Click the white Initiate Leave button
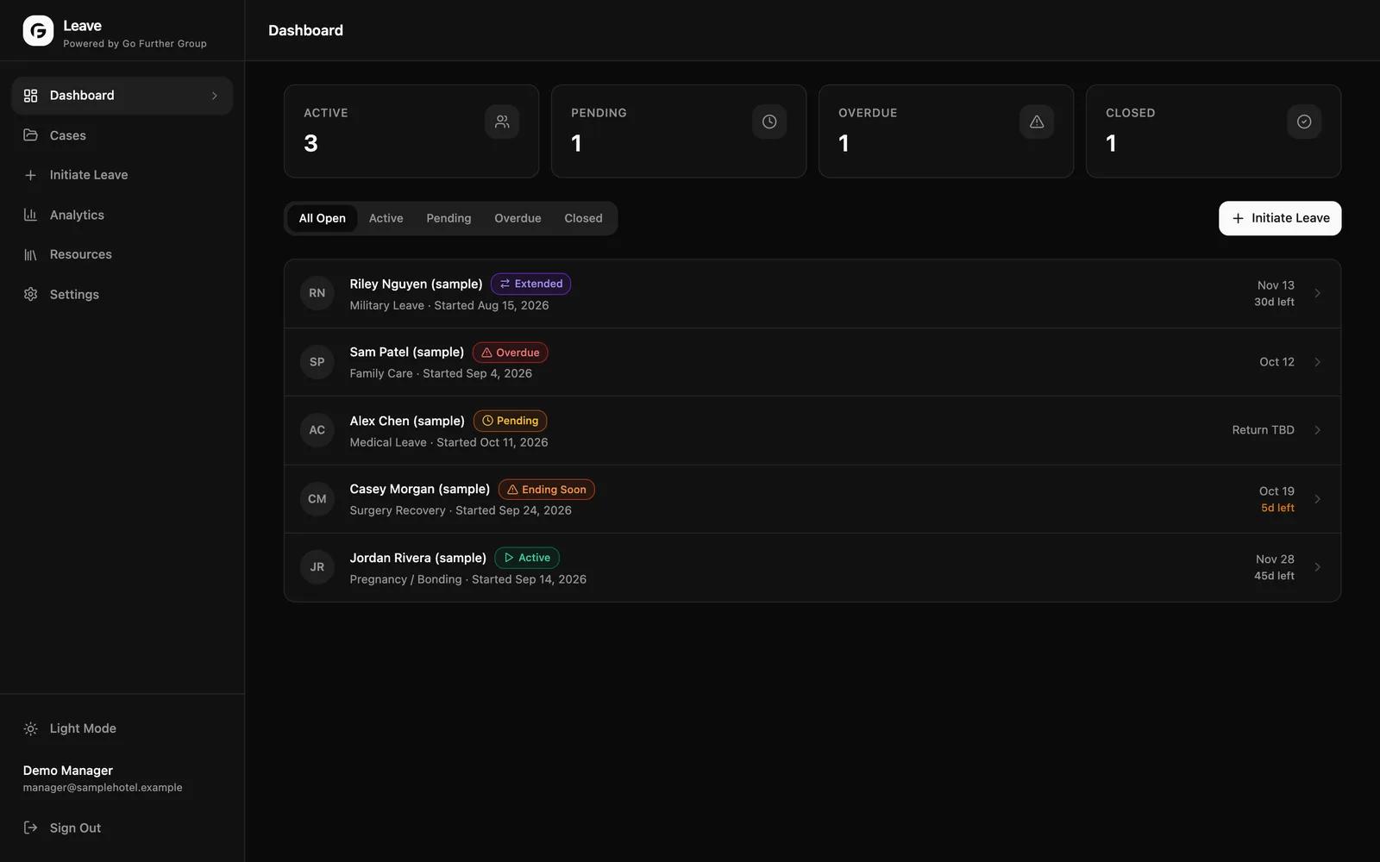This screenshot has height=862, width=1380. (1280, 218)
